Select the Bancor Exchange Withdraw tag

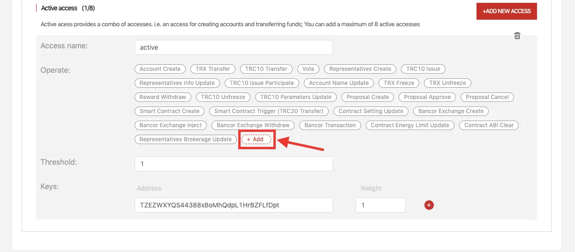coord(253,125)
